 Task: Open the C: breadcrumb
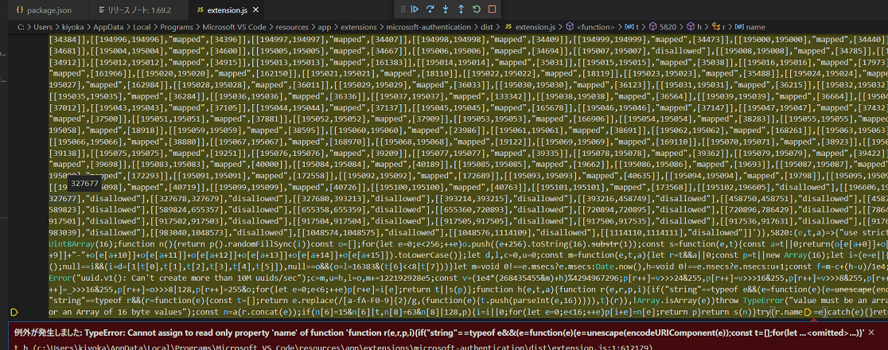click(21, 26)
